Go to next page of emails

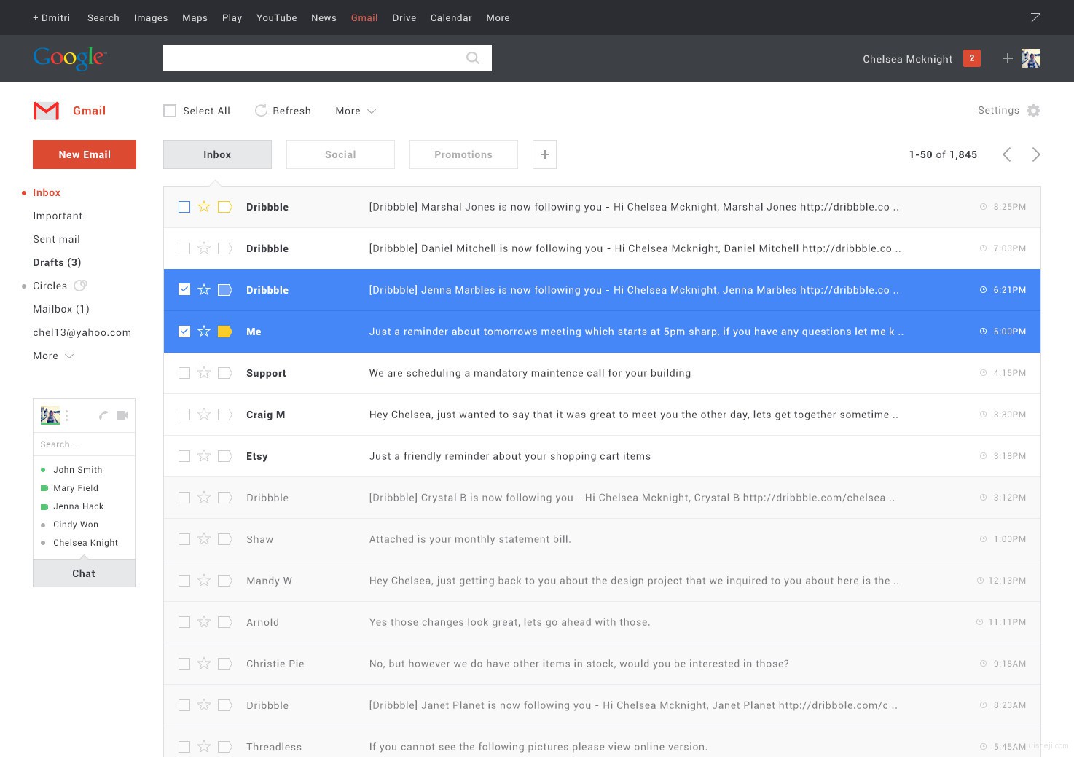click(1035, 154)
